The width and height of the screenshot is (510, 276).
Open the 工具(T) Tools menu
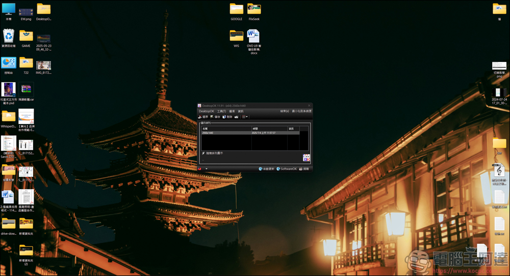pos(221,111)
